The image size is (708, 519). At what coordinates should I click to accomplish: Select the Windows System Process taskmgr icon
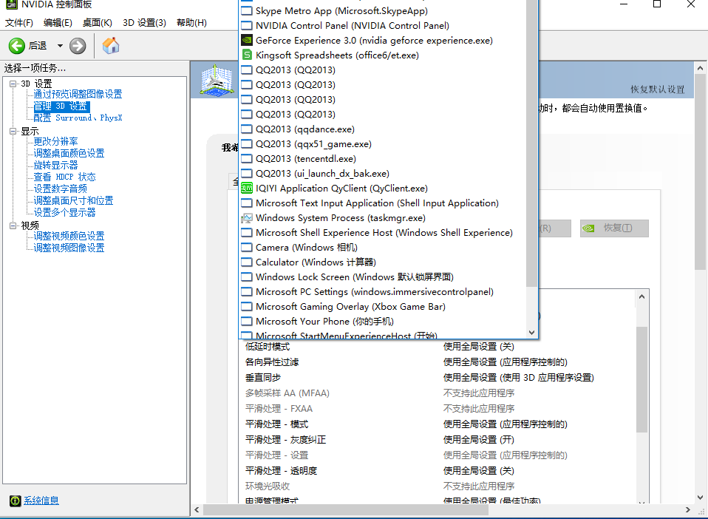247,218
